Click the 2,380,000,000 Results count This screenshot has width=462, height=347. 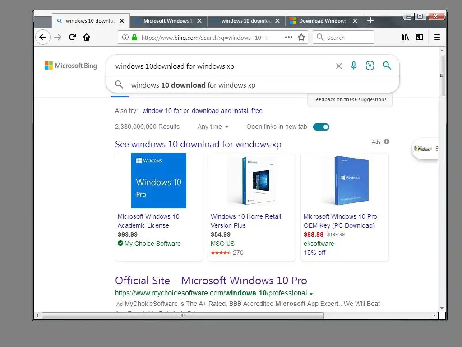pyautogui.click(x=147, y=127)
